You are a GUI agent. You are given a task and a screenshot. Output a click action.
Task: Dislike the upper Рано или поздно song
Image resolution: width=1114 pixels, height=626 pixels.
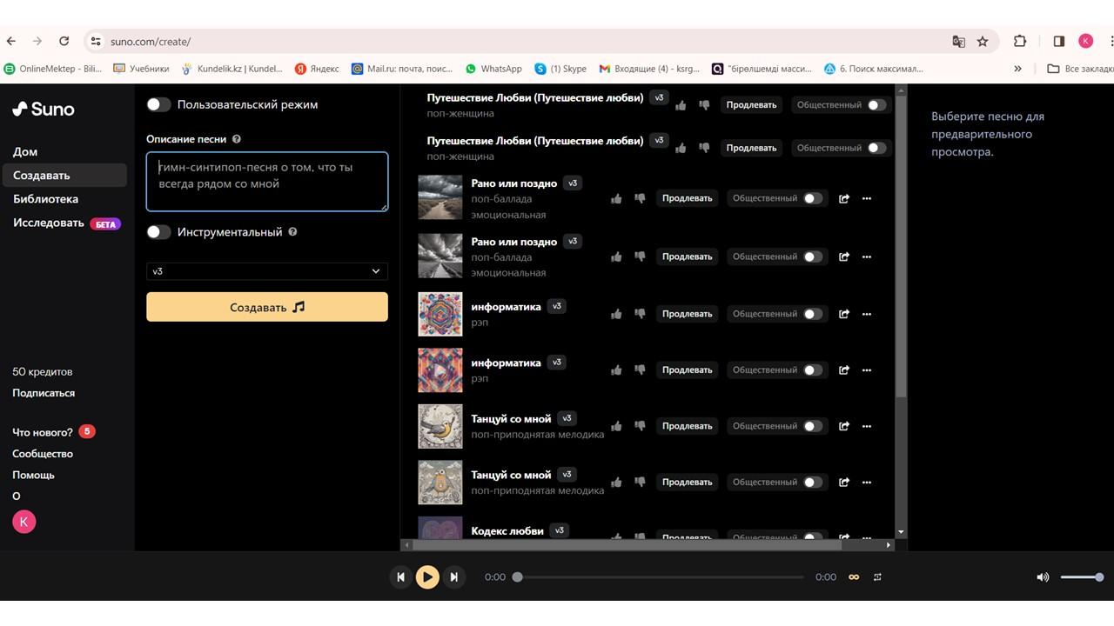[x=640, y=198]
